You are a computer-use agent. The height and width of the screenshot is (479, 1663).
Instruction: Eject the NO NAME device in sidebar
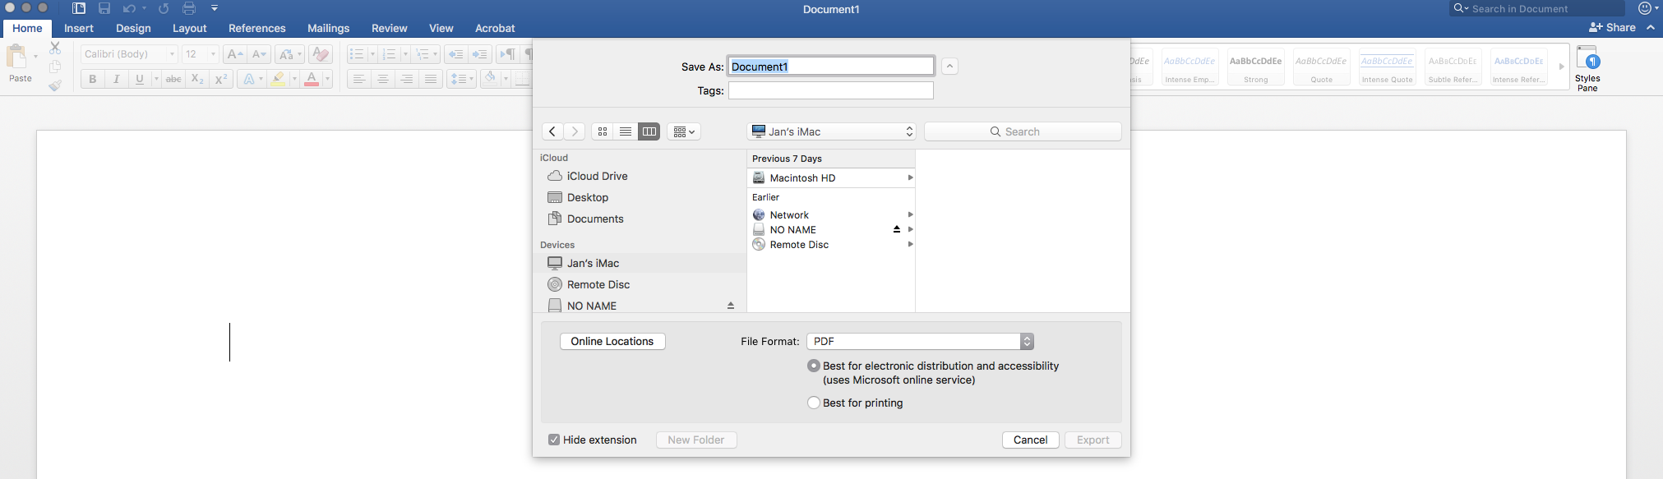730,306
